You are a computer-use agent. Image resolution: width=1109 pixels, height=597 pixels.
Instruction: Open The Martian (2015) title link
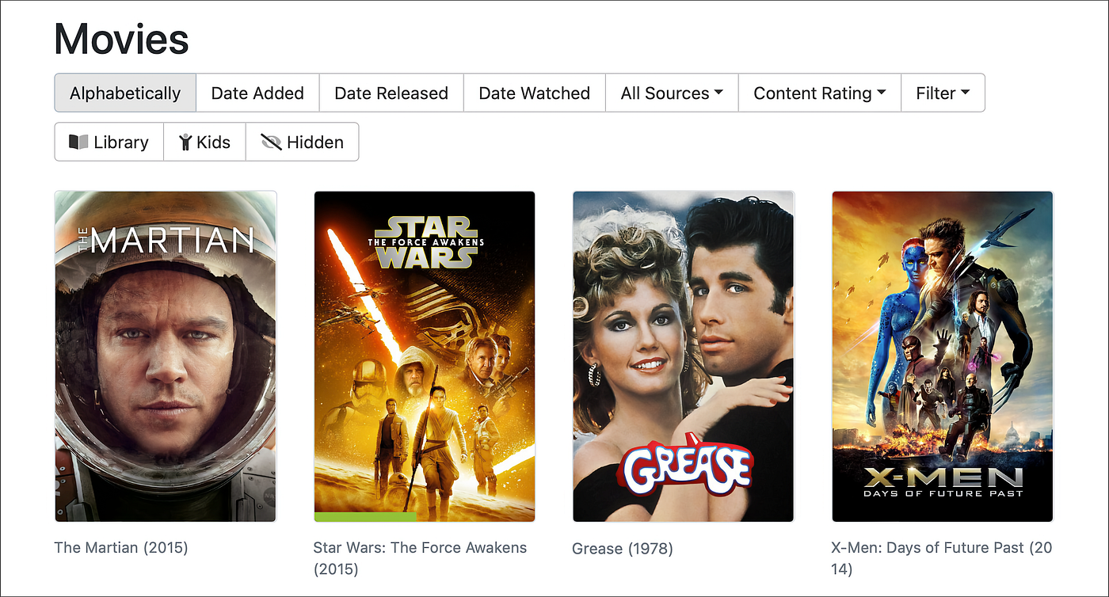(121, 547)
